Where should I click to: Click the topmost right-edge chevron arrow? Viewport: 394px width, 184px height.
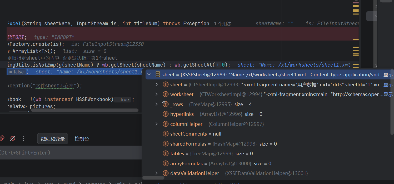pos(376,7)
